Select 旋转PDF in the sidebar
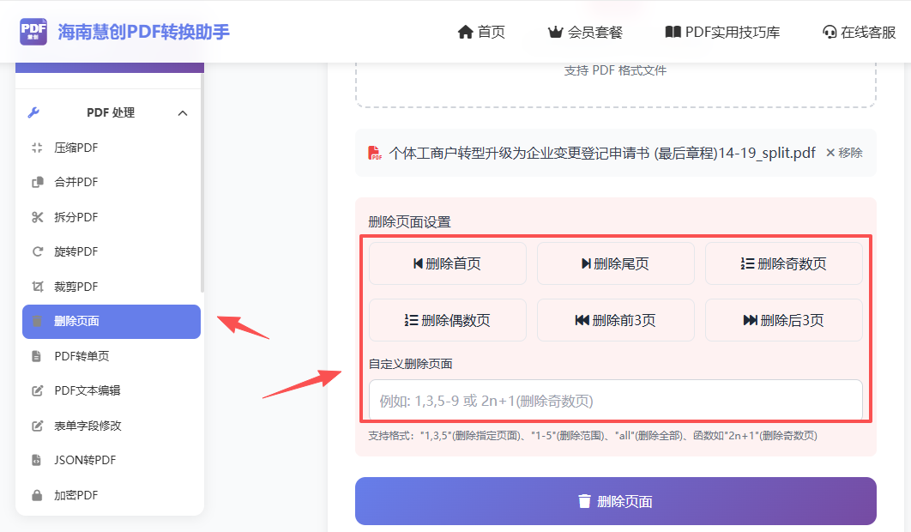Screen dimensions: 911x532 click(x=111, y=251)
